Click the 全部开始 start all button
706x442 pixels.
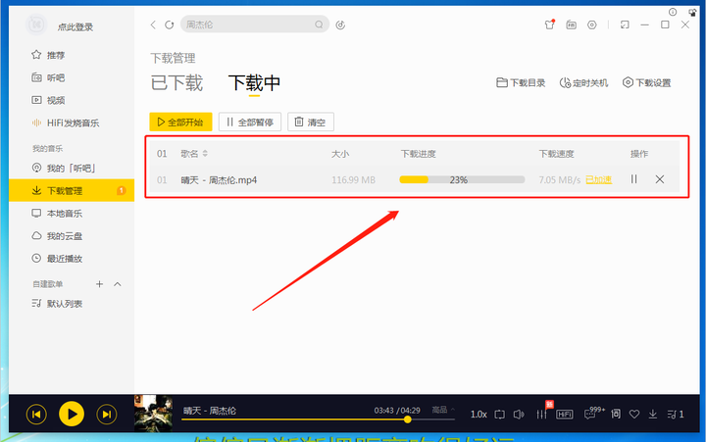pos(180,122)
